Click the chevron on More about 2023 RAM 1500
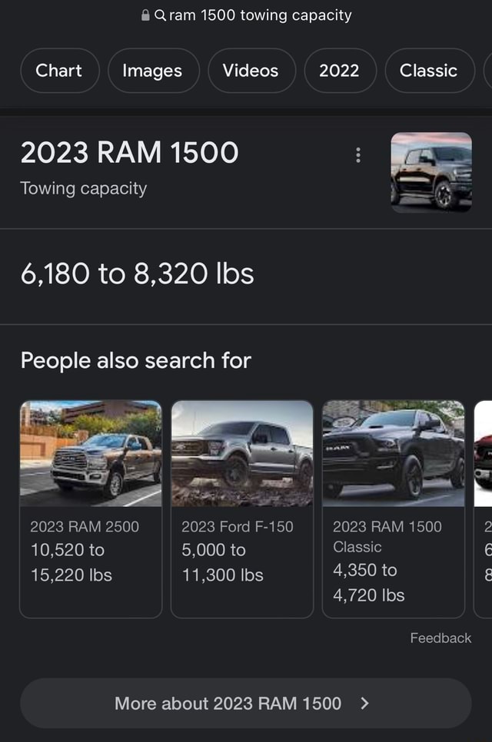This screenshot has height=742, width=492. tap(364, 703)
